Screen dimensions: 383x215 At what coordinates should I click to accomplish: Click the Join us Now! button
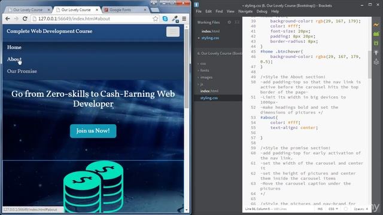(93, 131)
